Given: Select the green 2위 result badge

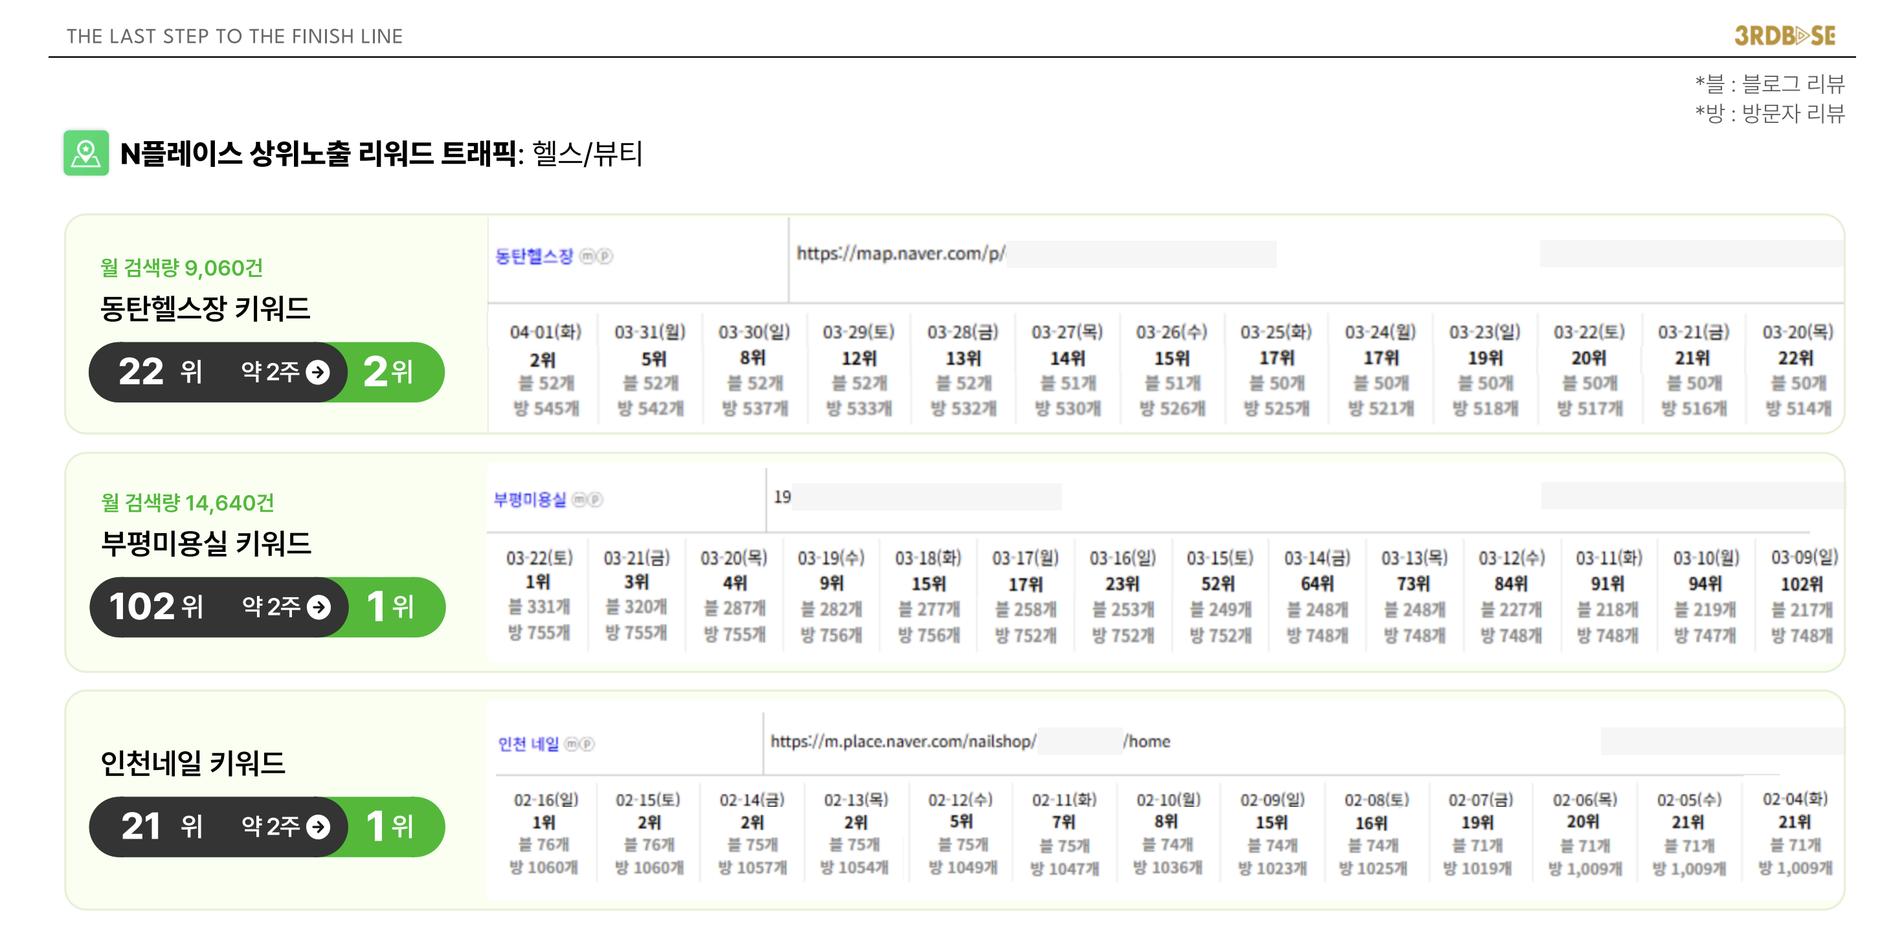Looking at the screenshot, I should point(389,372).
